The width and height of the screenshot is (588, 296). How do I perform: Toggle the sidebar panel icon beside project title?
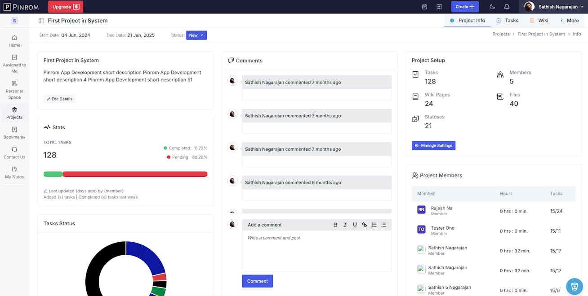[x=41, y=21]
